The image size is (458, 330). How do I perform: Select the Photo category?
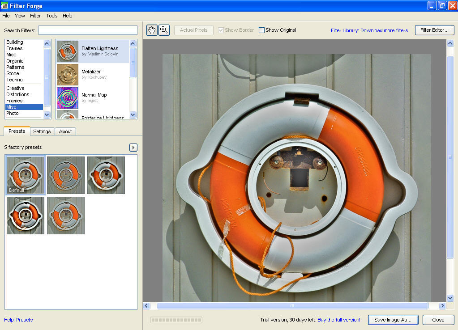click(12, 113)
